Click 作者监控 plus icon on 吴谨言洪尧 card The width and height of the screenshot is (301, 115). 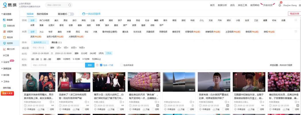click(x=25, y=109)
